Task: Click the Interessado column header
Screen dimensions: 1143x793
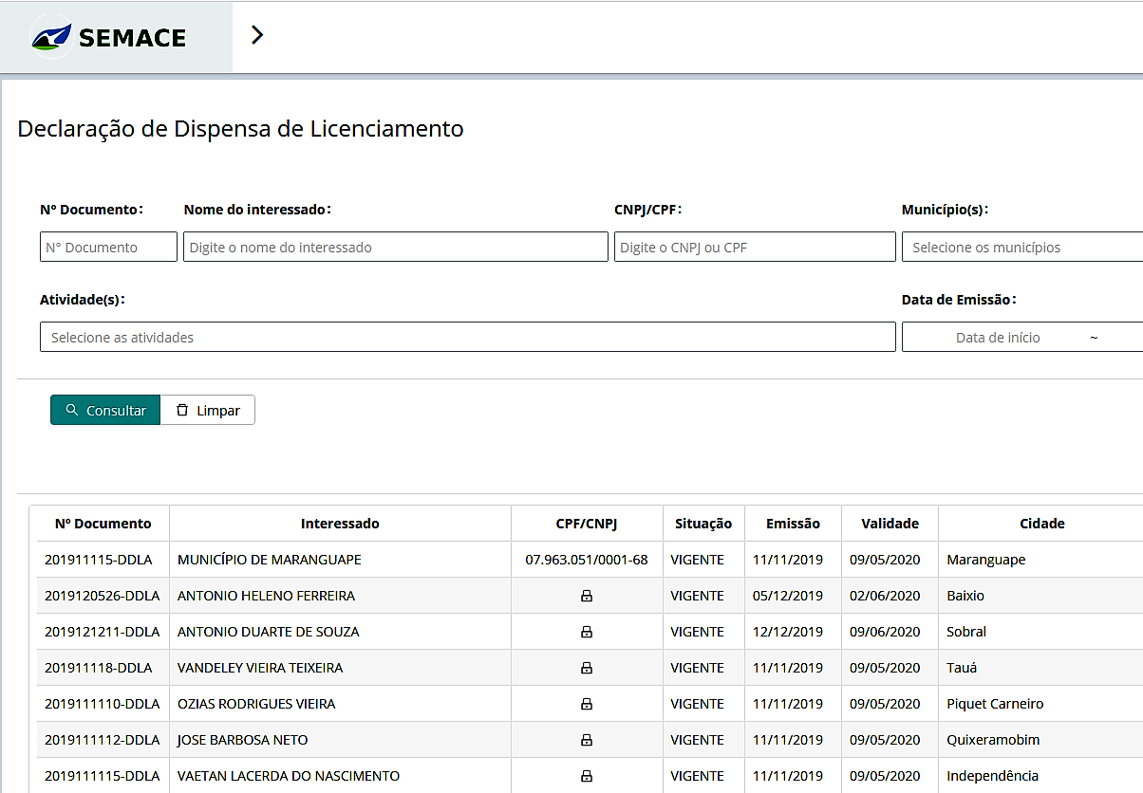Action: pos(340,524)
